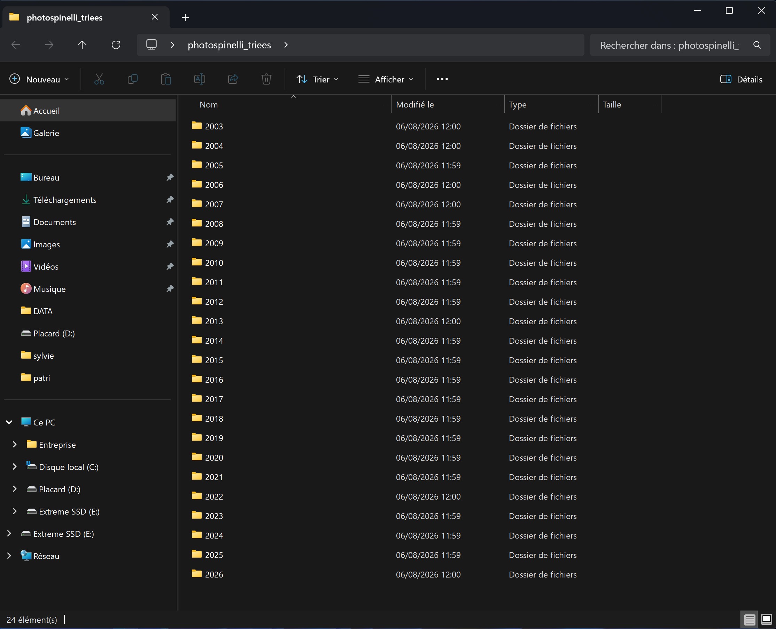This screenshot has height=629, width=776.
Task: Open the DATA folder in sidebar
Action: 88,311
